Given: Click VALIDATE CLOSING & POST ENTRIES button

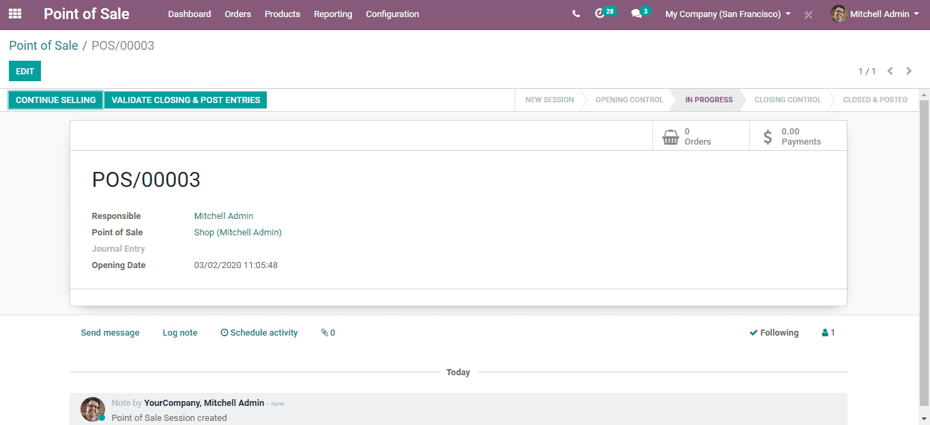Looking at the screenshot, I should [x=186, y=100].
